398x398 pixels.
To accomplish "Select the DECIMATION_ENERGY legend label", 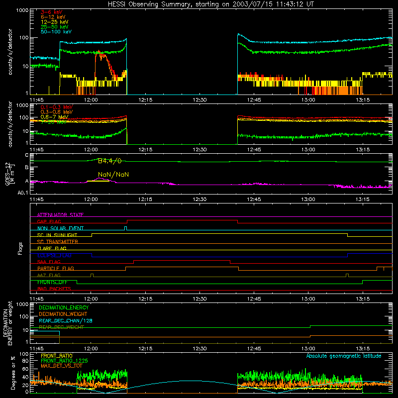I will point(64,307).
